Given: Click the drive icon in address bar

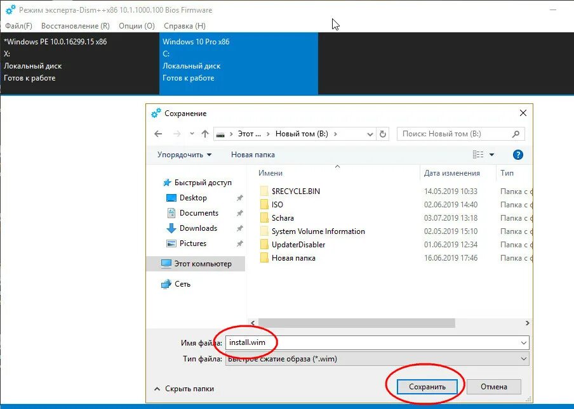Looking at the screenshot, I should pos(220,134).
